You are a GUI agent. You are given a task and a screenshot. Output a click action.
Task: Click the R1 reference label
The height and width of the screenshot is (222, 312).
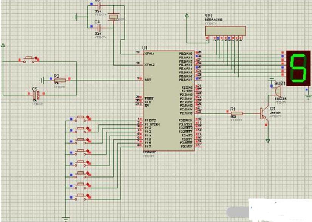pos(233,109)
